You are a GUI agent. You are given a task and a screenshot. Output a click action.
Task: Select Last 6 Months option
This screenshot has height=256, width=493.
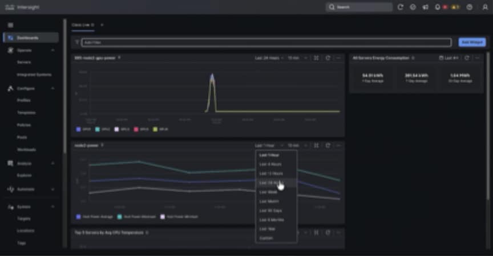pos(276,220)
